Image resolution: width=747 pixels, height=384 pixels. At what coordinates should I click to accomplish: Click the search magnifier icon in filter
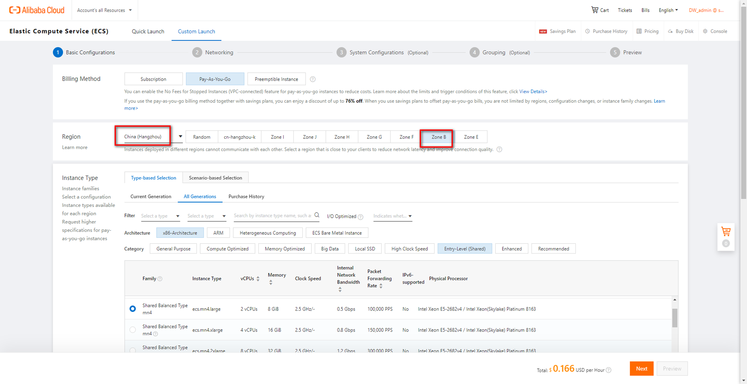click(317, 215)
